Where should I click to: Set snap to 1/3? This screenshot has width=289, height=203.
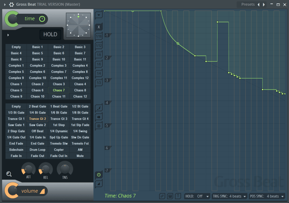[99, 83]
